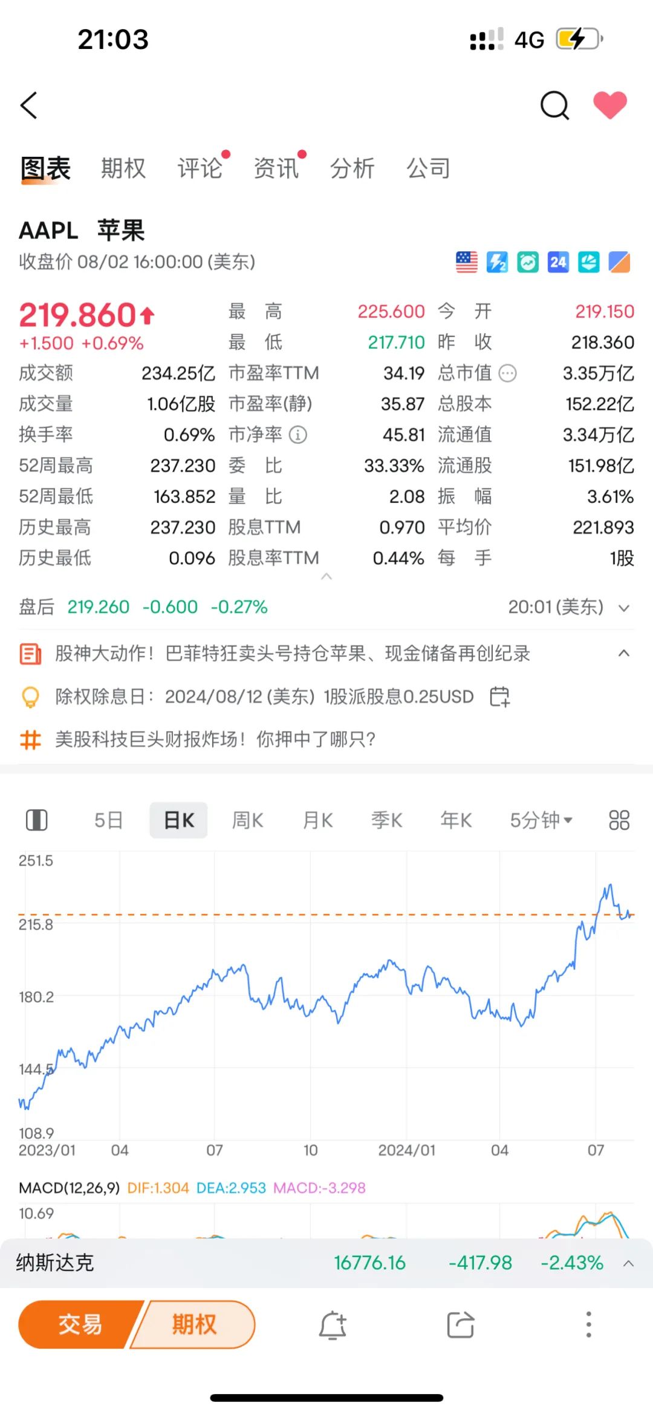Image resolution: width=653 pixels, height=1414 pixels.
Task: Tap the orange news document icon
Action: (30, 654)
